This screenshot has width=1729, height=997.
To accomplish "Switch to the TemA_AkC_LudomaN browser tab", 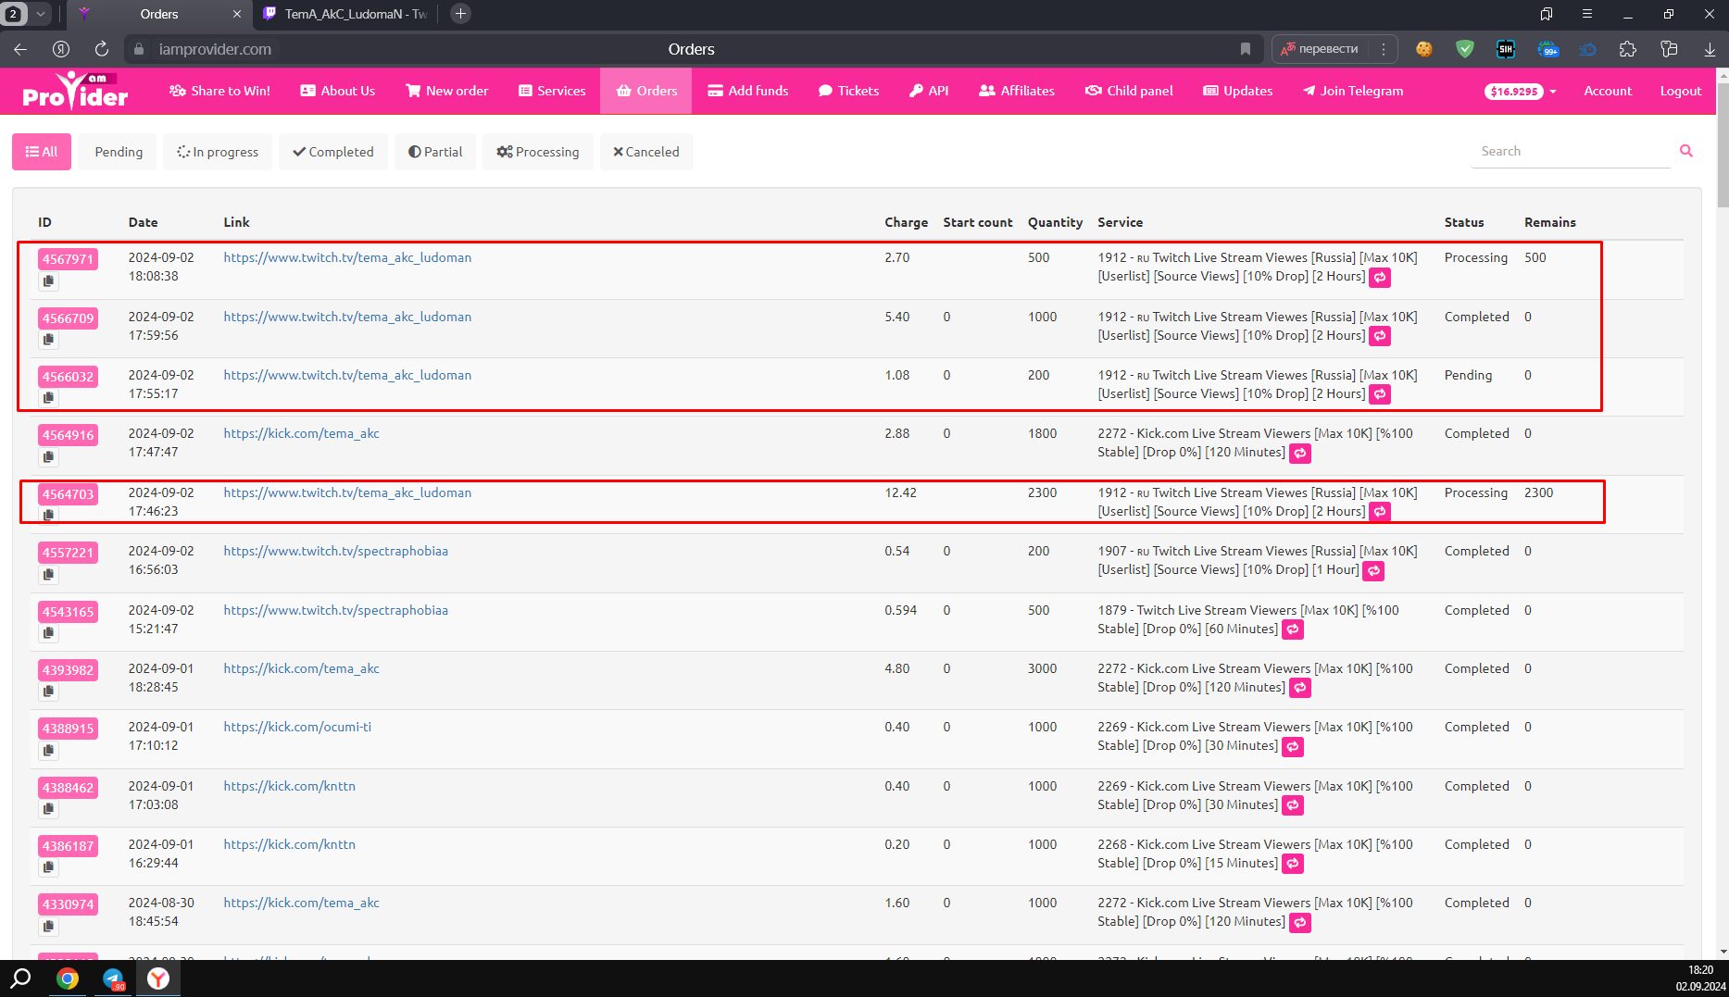I will pyautogui.click(x=347, y=14).
